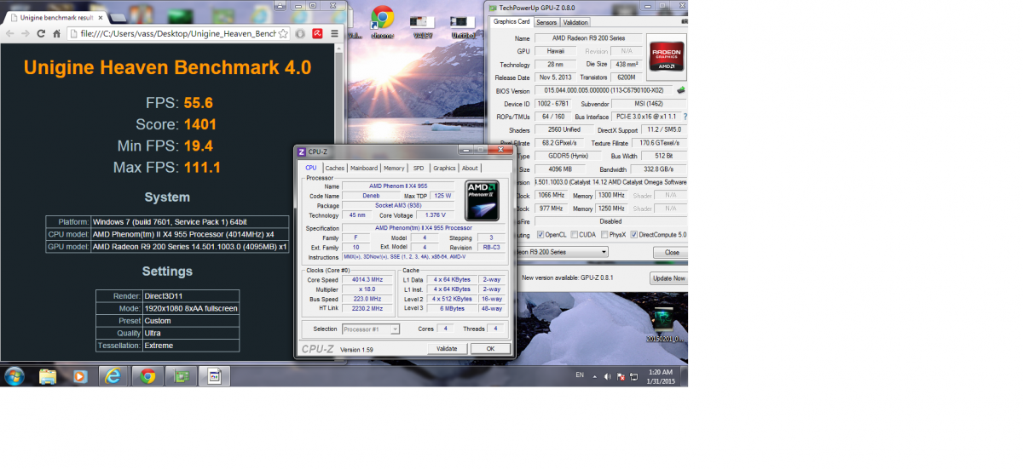This screenshot has width=1023, height=469.
Task: Click the OK button in CPU-Z
Action: pyautogui.click(x=490, y=349)
